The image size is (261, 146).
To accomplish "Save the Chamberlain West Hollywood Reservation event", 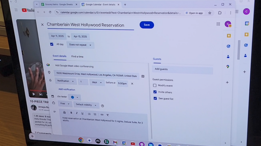I will tap(147, 25).
